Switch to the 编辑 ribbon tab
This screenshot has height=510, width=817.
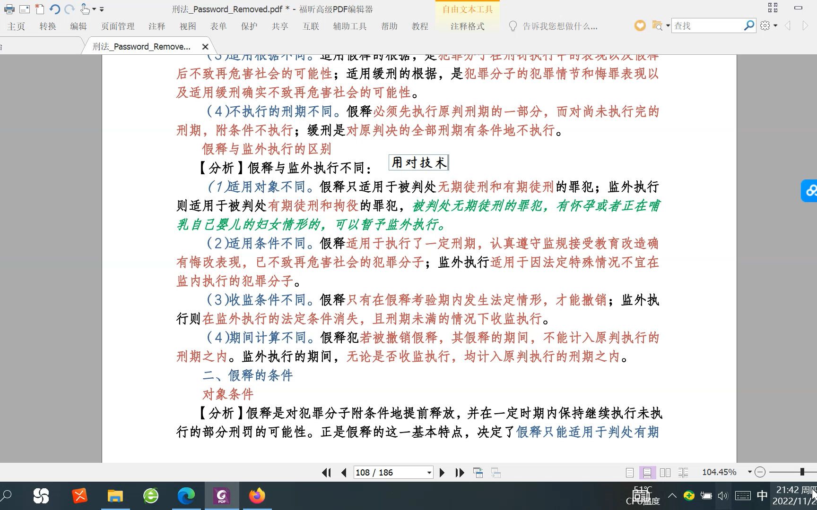click(x=78, y=26)
